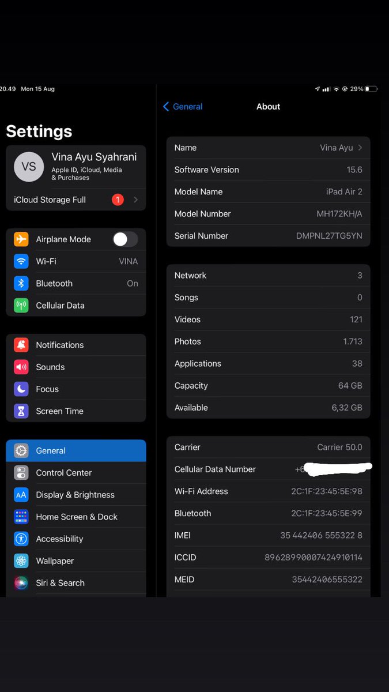Select General in the sidebar
The image size is (389, 692).
pyautogui.click(x=76, y=451)
